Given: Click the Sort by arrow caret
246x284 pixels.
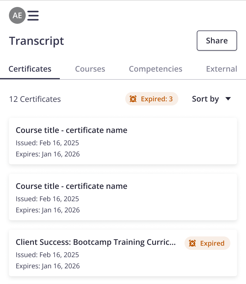Looking at the screenshot, I should click(x=228, y=99).
